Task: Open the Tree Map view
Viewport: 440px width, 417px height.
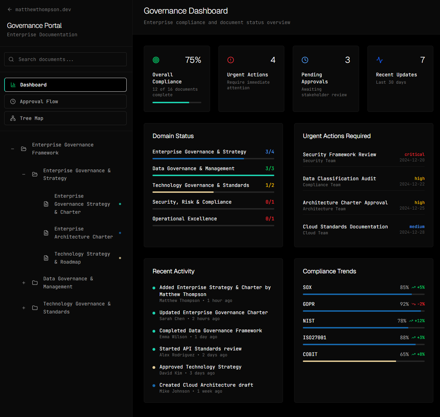Action: point(65,118)
